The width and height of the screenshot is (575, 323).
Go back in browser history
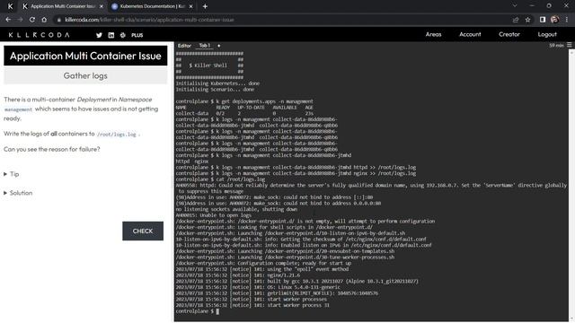8,20
